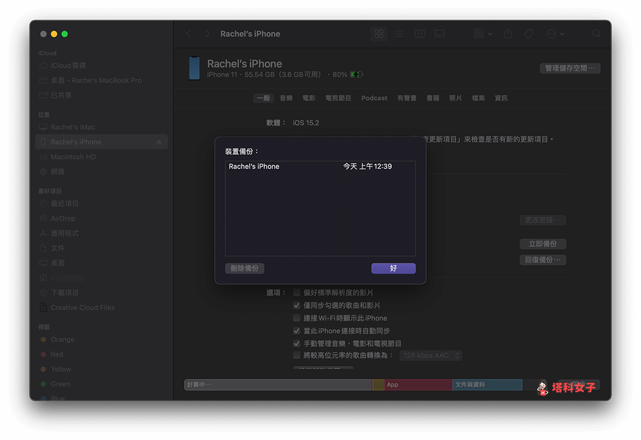The image size is (641, 440).
Task: Eject Rachel's iPhone from sidebar
Action: pyautogui.click(x=159, y=142)
